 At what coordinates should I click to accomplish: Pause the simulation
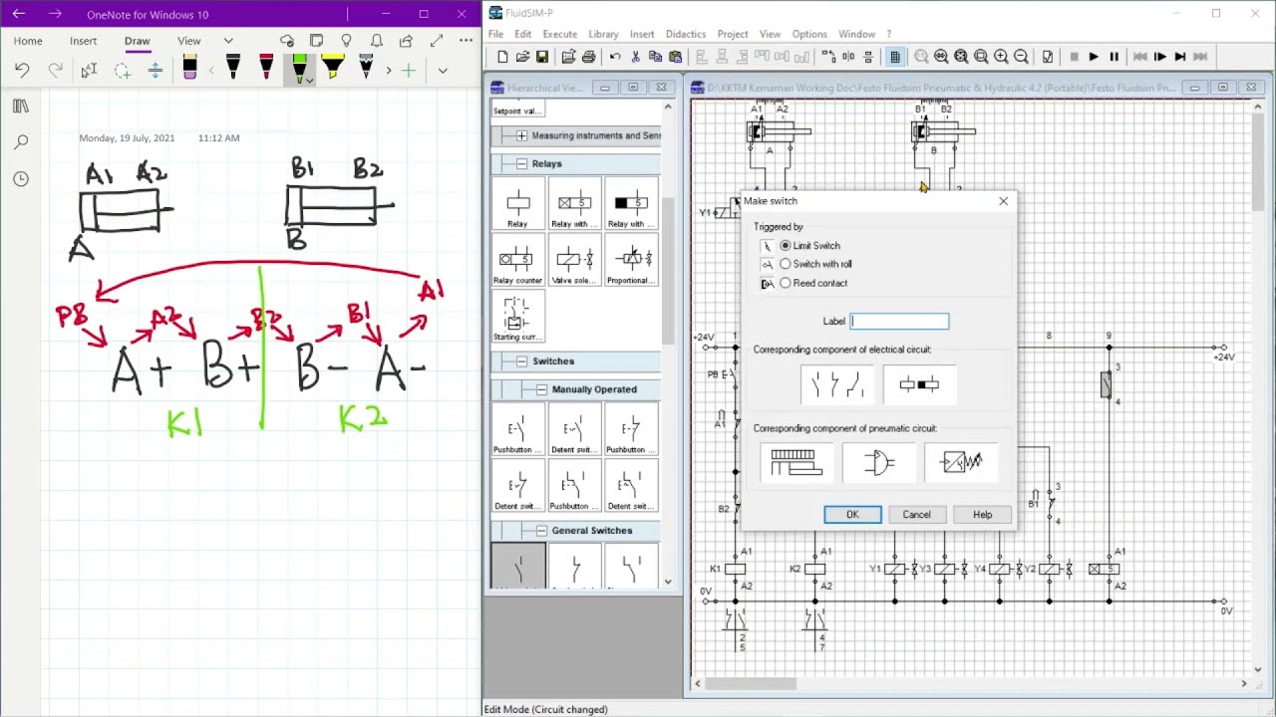[x=1114, y=57]
